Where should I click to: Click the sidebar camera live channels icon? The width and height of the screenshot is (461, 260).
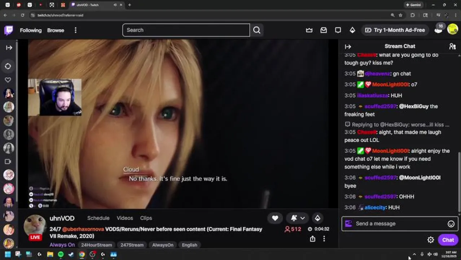pos(8,162)
